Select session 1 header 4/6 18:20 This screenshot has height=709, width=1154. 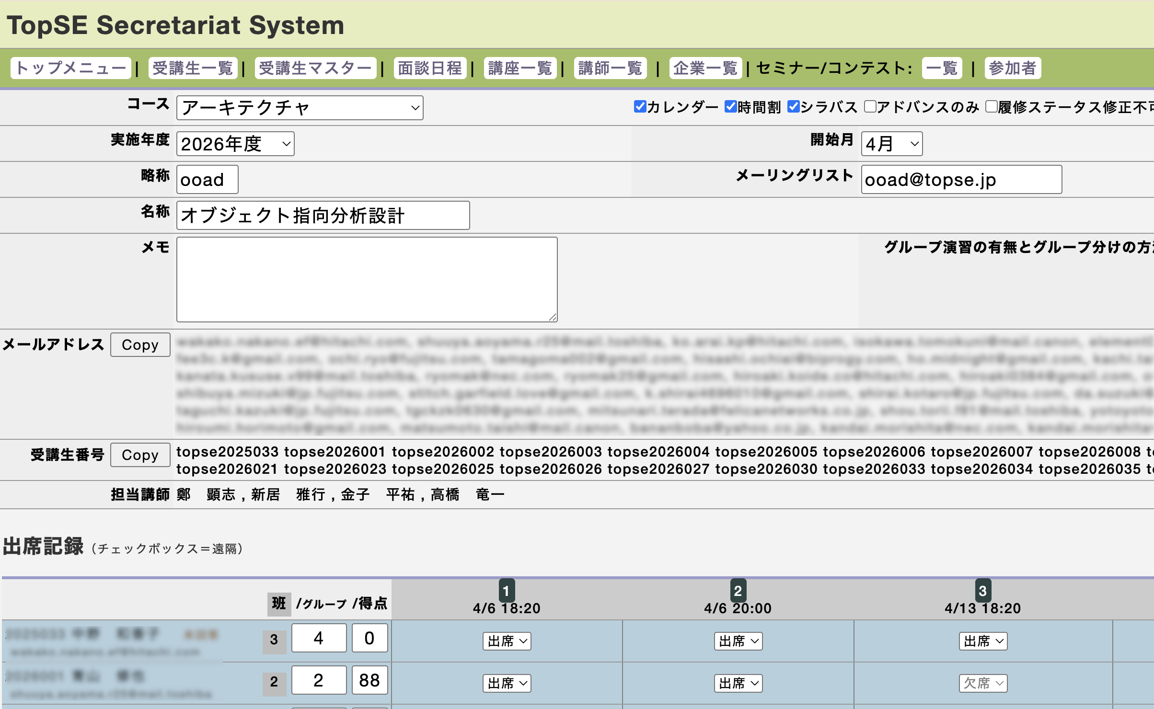507,599
